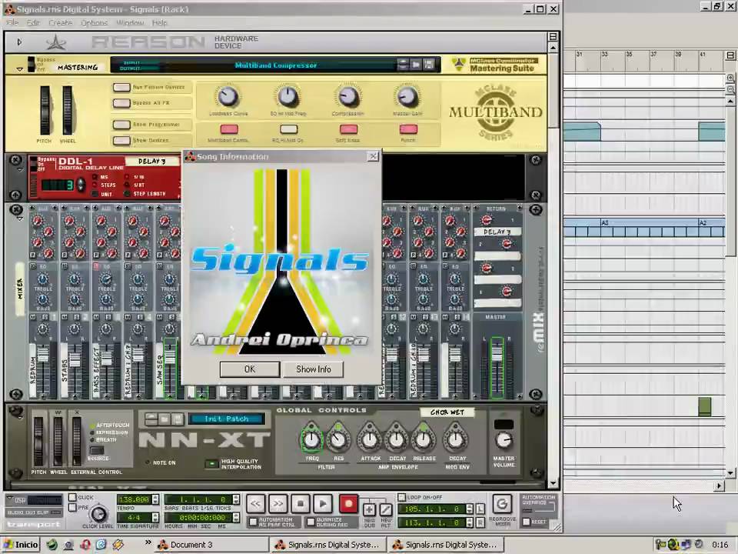Click the Master Gain knob on Combinator
This screenshot has width=738, height=554.
407,97
